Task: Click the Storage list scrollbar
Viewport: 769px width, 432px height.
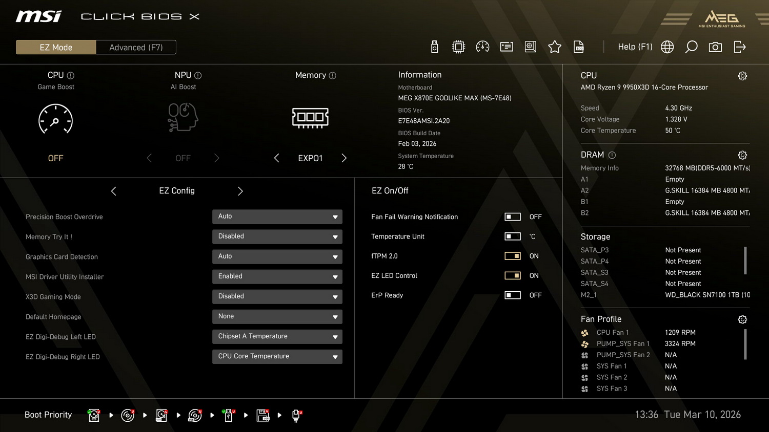Action: tap(745, 261)
